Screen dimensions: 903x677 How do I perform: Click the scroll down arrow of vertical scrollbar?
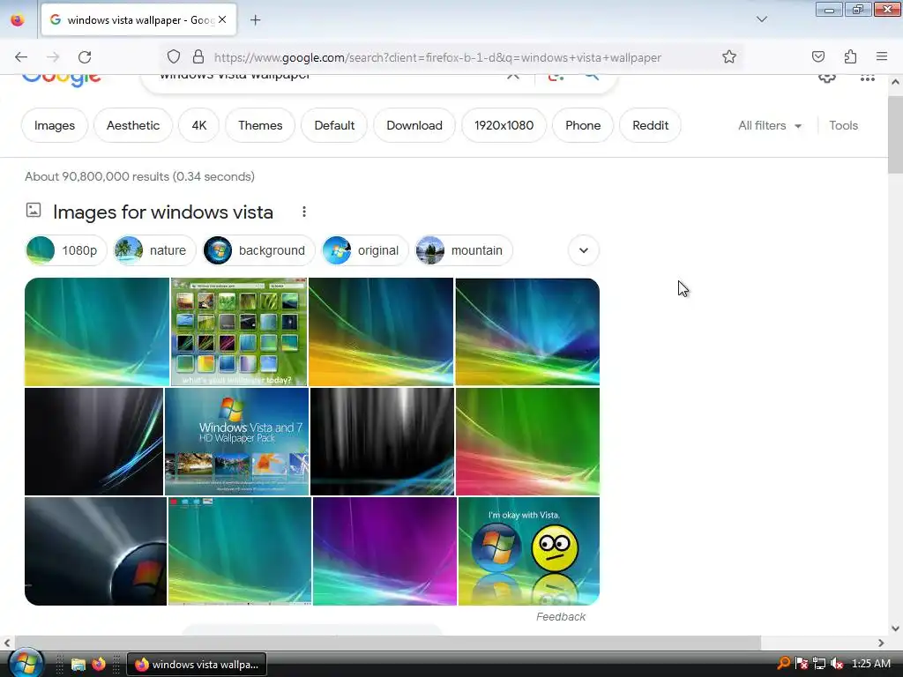click(x=895, y=629)
